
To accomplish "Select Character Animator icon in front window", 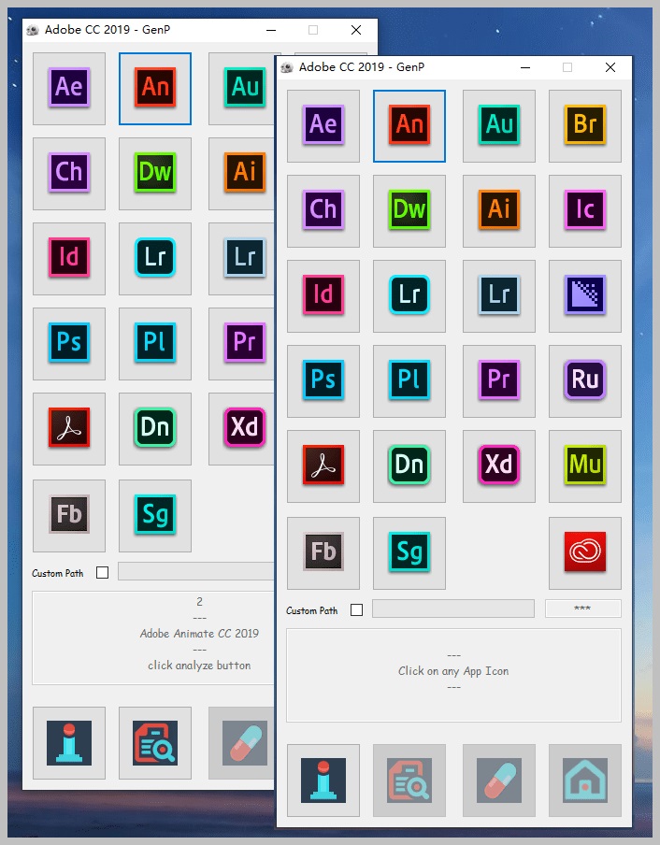I will pos(323,210).
